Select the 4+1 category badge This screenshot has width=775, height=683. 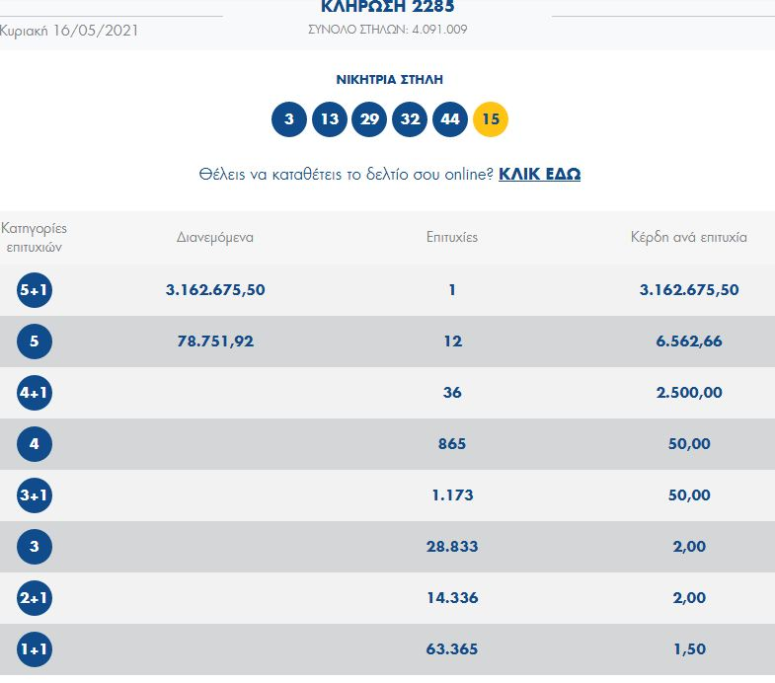tap(35, 393)
